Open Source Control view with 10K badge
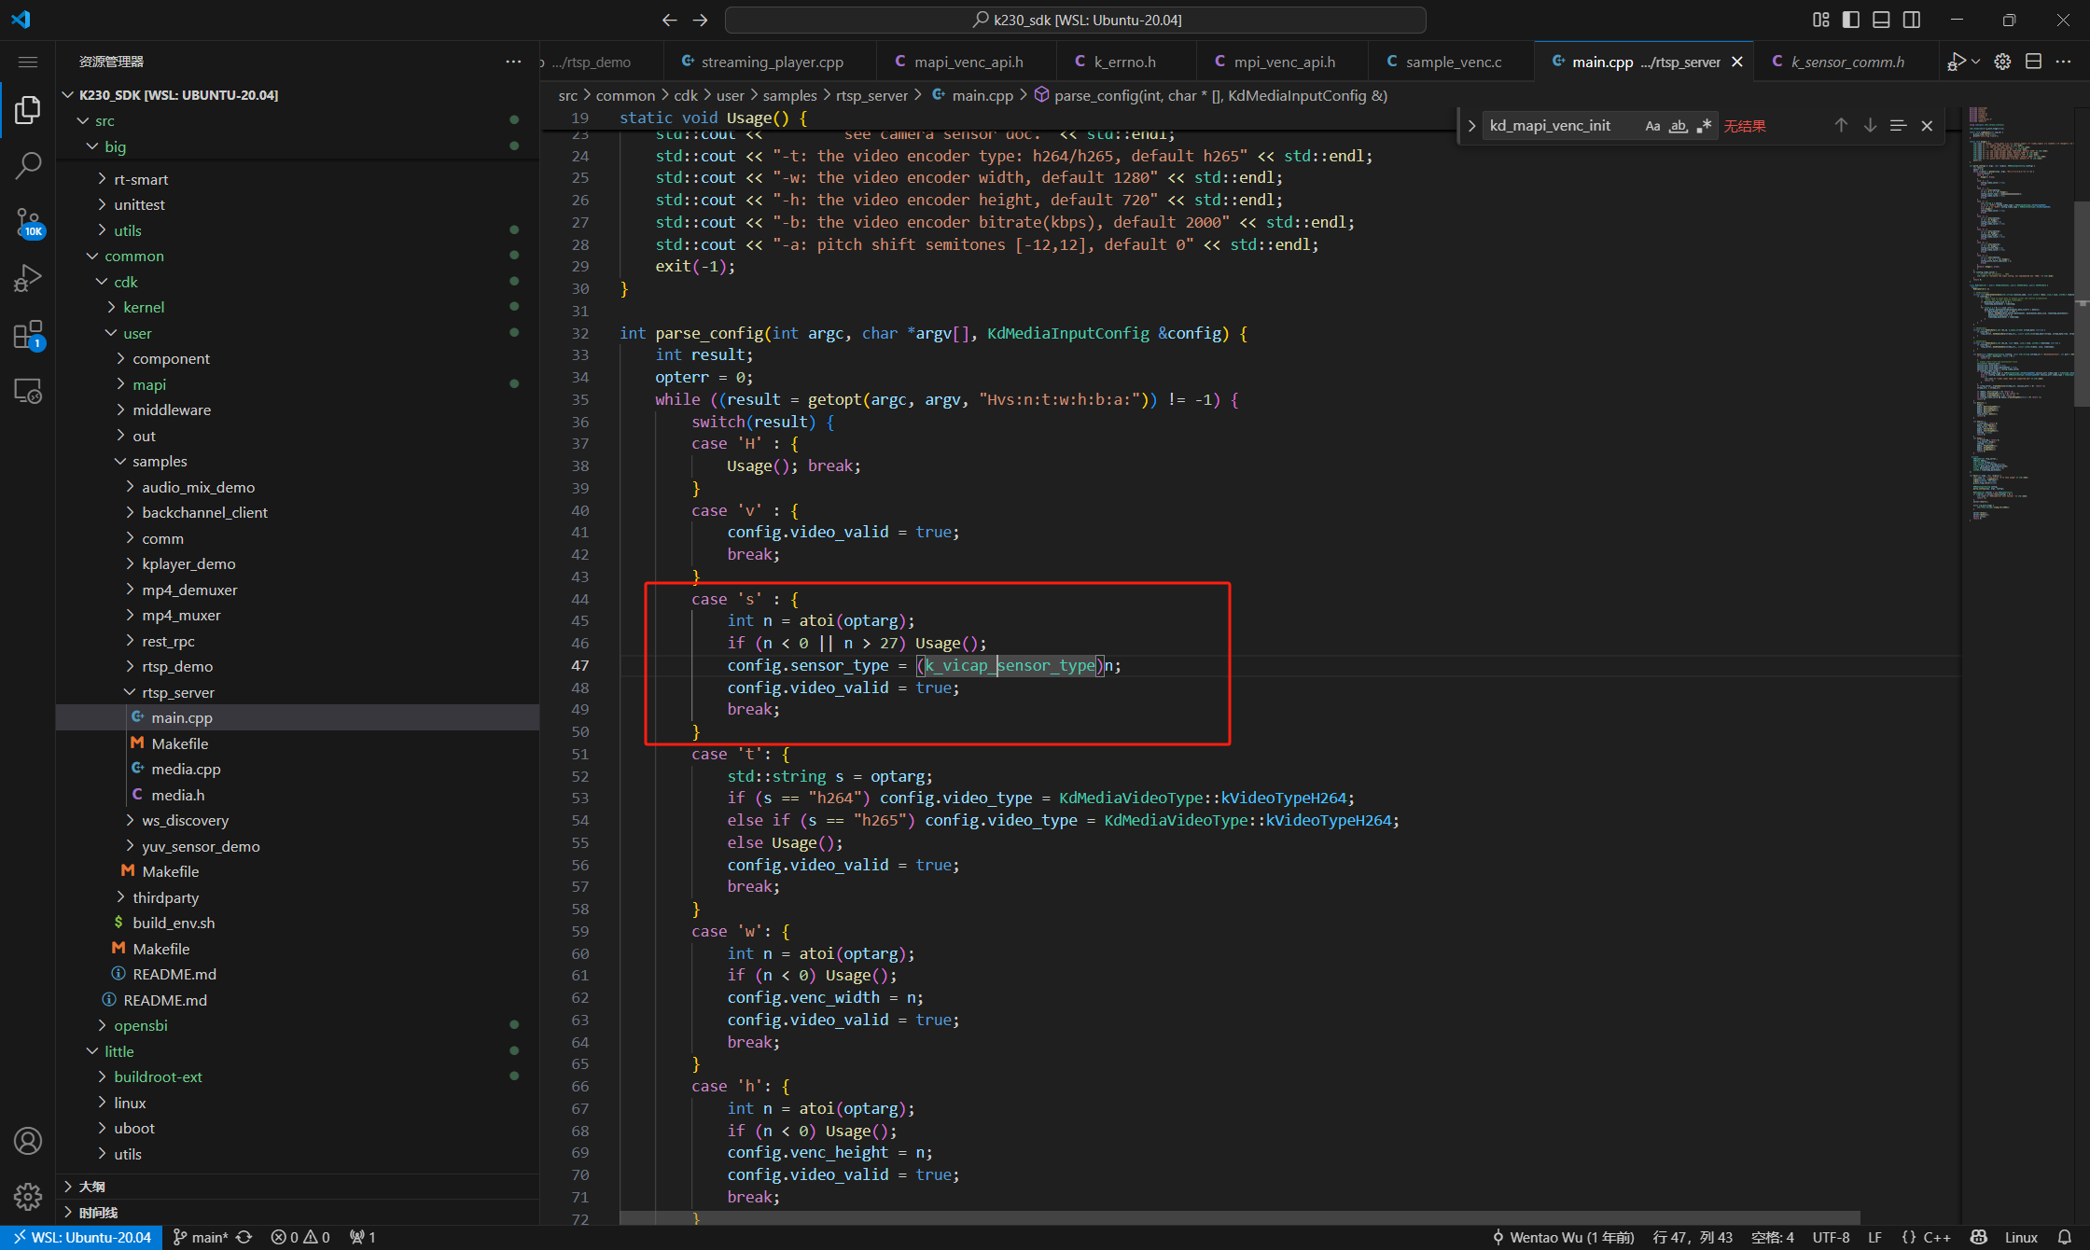 (28, 222)
